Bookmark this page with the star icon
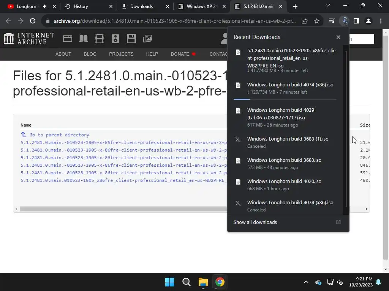The image size is (389, 291). point(317,21)
